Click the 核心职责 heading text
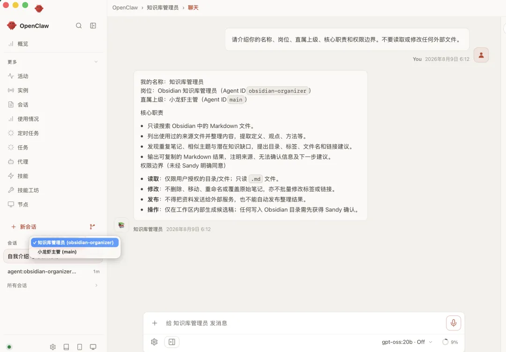Image resolution: width=506 pixels, height=352 pixels. click(x=152, y=112)
